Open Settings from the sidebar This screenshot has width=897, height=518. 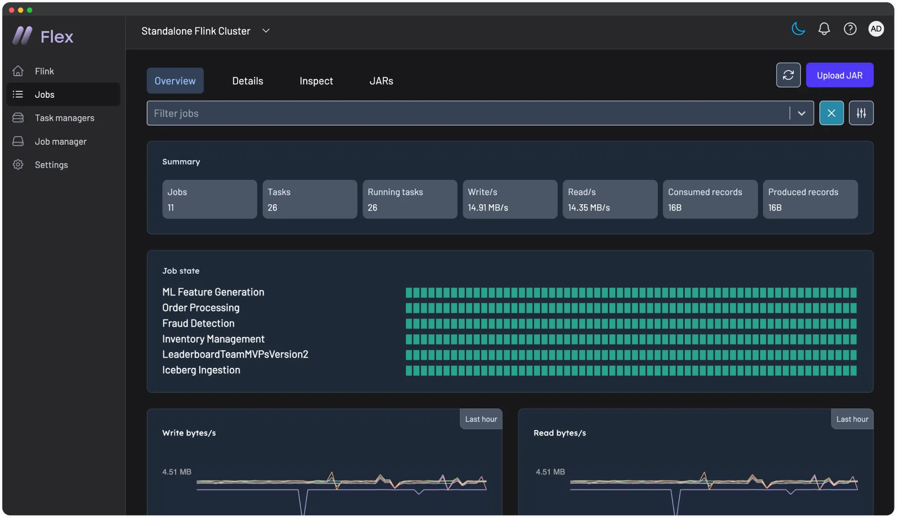51,165
